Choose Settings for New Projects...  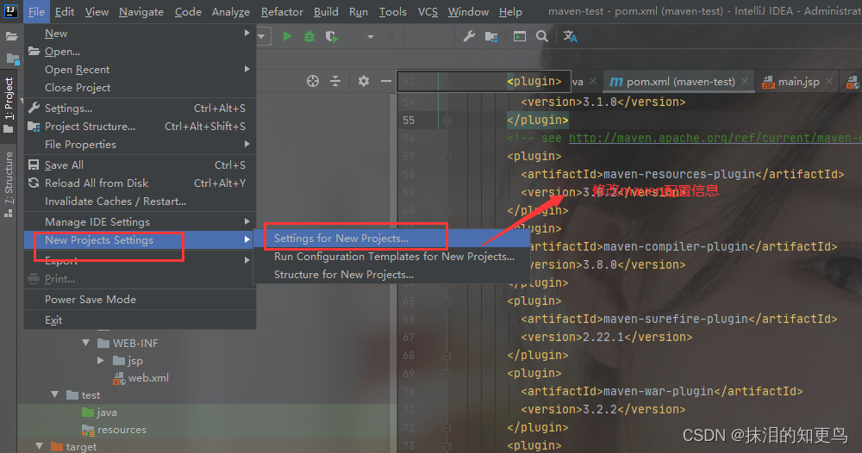click(x=392, y=239)
